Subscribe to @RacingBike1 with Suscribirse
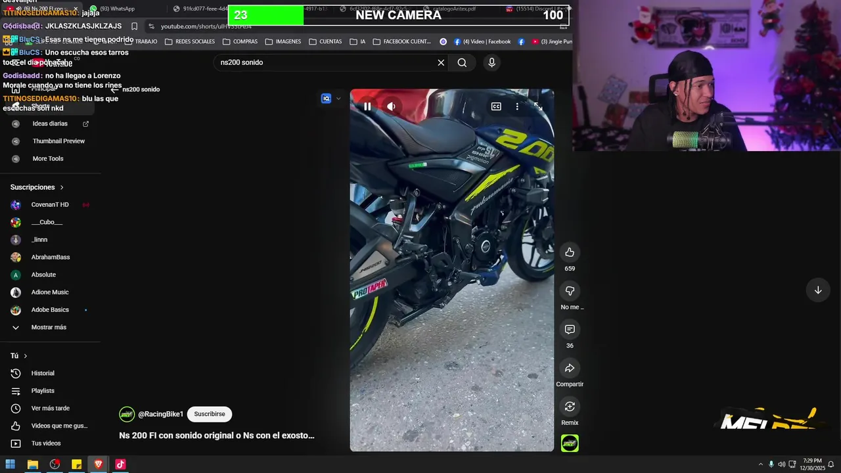 [x=210, y=414]
